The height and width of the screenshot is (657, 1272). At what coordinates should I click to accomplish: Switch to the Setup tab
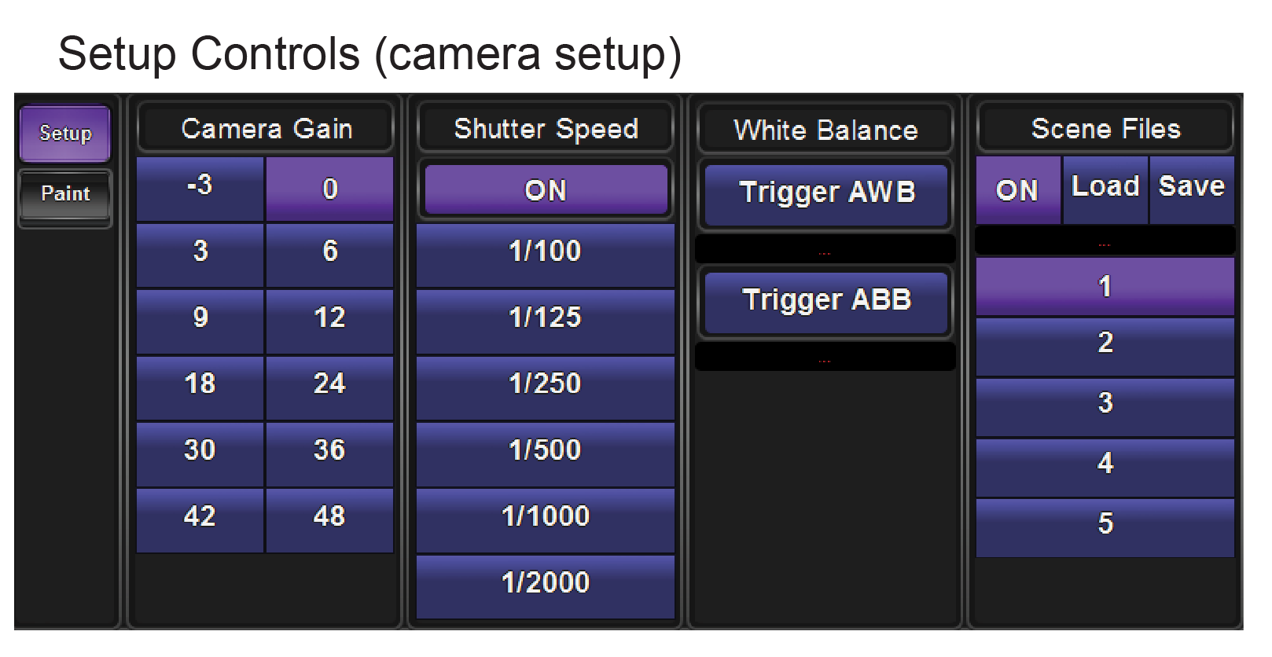click(65, 134)
